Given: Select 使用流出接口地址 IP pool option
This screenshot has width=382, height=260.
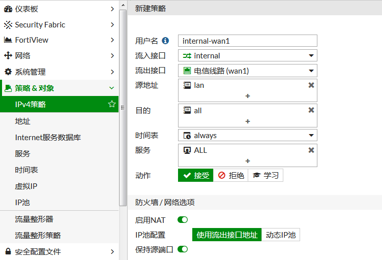Looking at the screenshot, I should click(227, 235).
